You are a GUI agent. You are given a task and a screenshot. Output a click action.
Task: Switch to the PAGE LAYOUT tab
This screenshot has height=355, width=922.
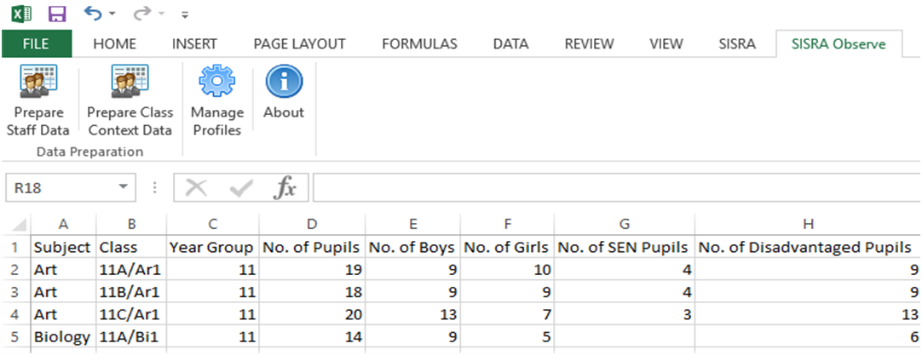click(299, 44)
